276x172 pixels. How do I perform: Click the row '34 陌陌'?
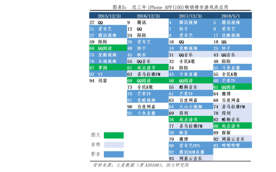(191, 68)
